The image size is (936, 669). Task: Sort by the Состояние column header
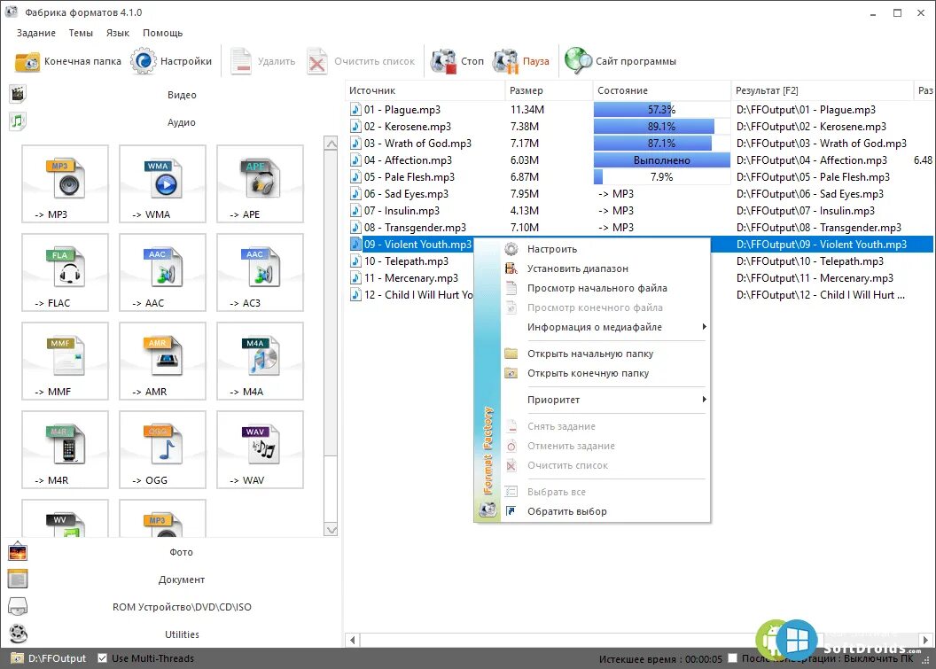pos(661,90)
